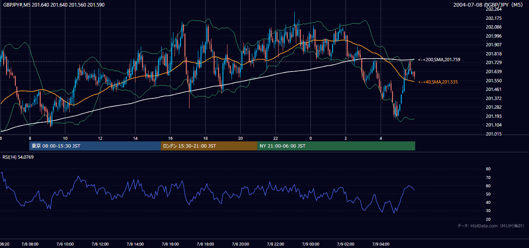Click hour label '22' below price chart
529x248 pixels.
pyautogui.click(x=276, y=138)
